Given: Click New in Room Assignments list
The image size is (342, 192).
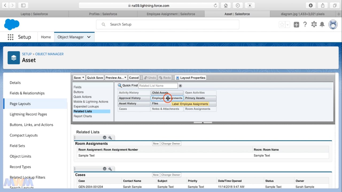Looking at the screenshot, I should 156,143.
